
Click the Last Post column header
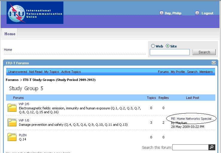193,98
